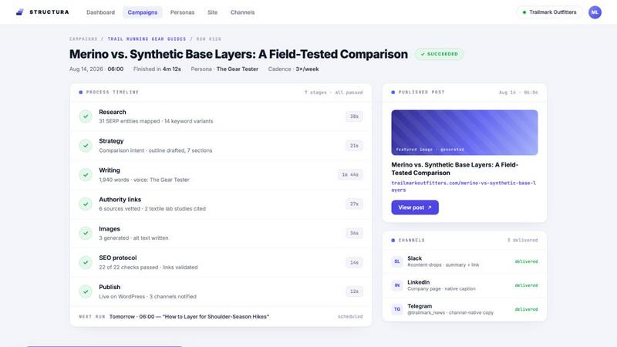Viewport: 617px width, 347px height.
Task: Click the Research stage check icon
Action: coord(86,116)
